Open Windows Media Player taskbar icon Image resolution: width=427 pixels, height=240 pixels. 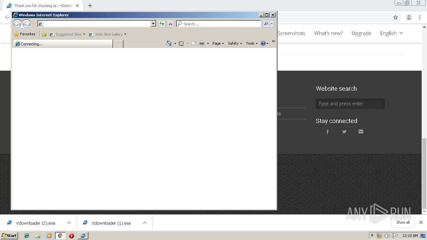pyautogui.click(x=49, y=236)
